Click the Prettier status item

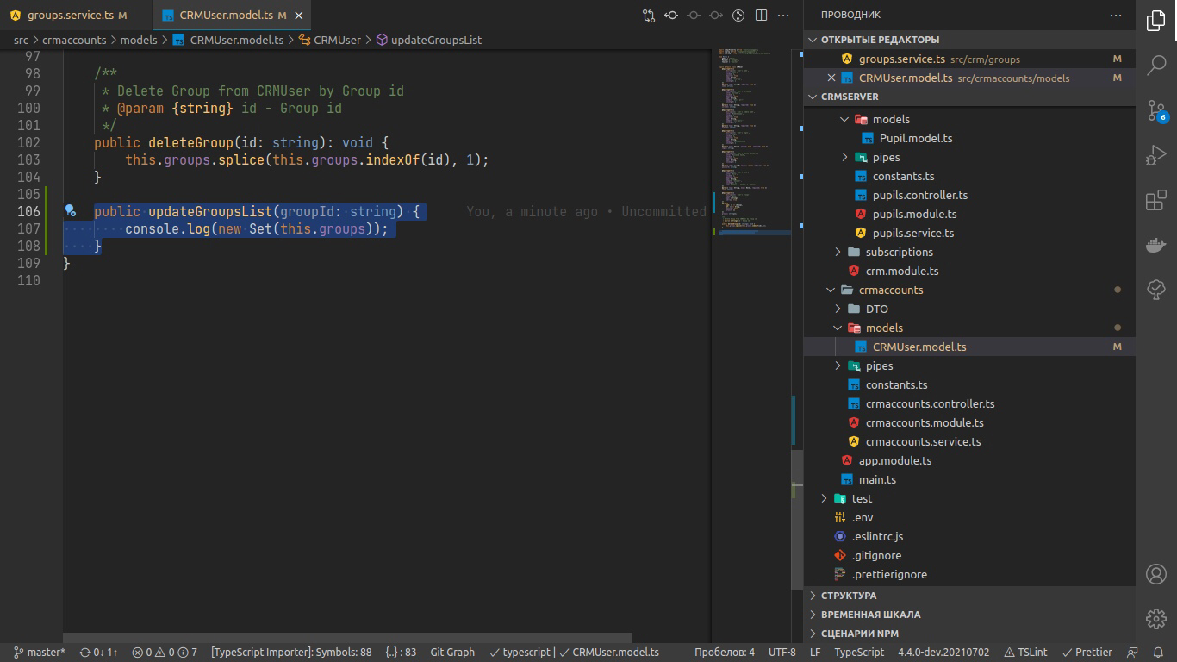coord(1087,653)
